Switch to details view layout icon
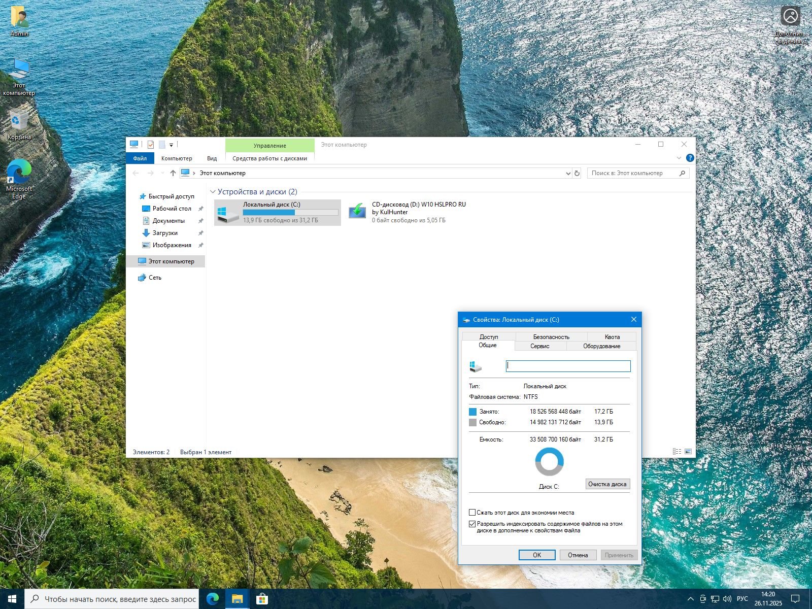812x609 pixels. (676, 452)
